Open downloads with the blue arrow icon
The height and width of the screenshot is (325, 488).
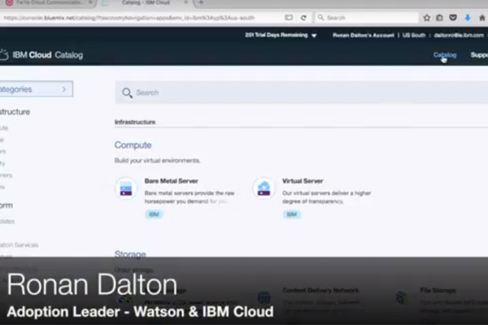pyautogui.click(x=468, y=18)
